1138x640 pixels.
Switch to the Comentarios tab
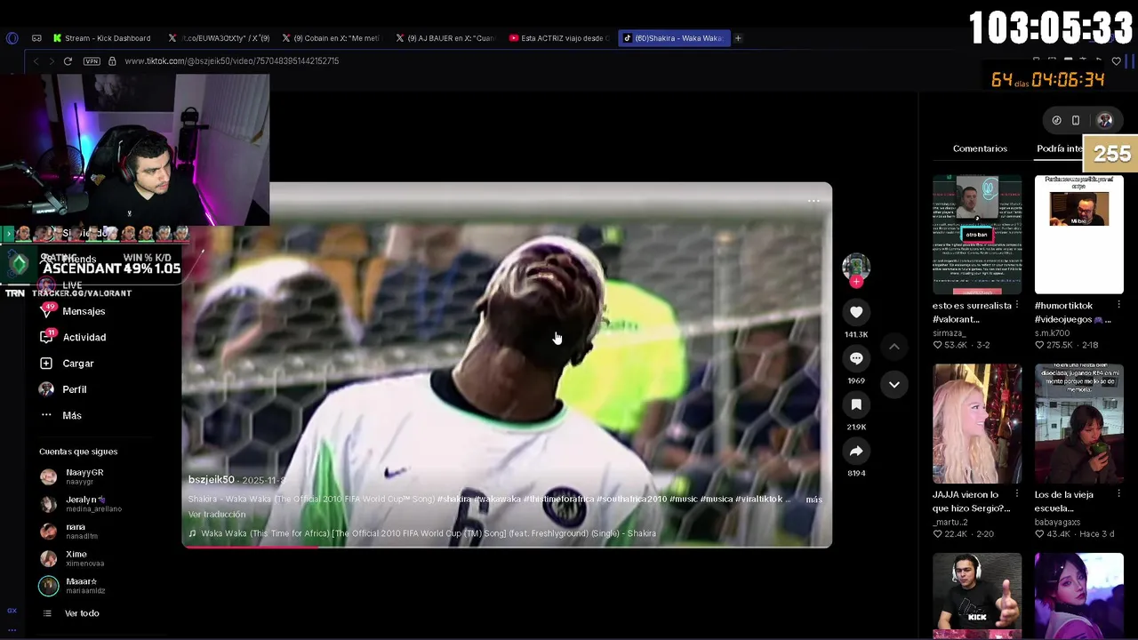[x=980, y=148]
